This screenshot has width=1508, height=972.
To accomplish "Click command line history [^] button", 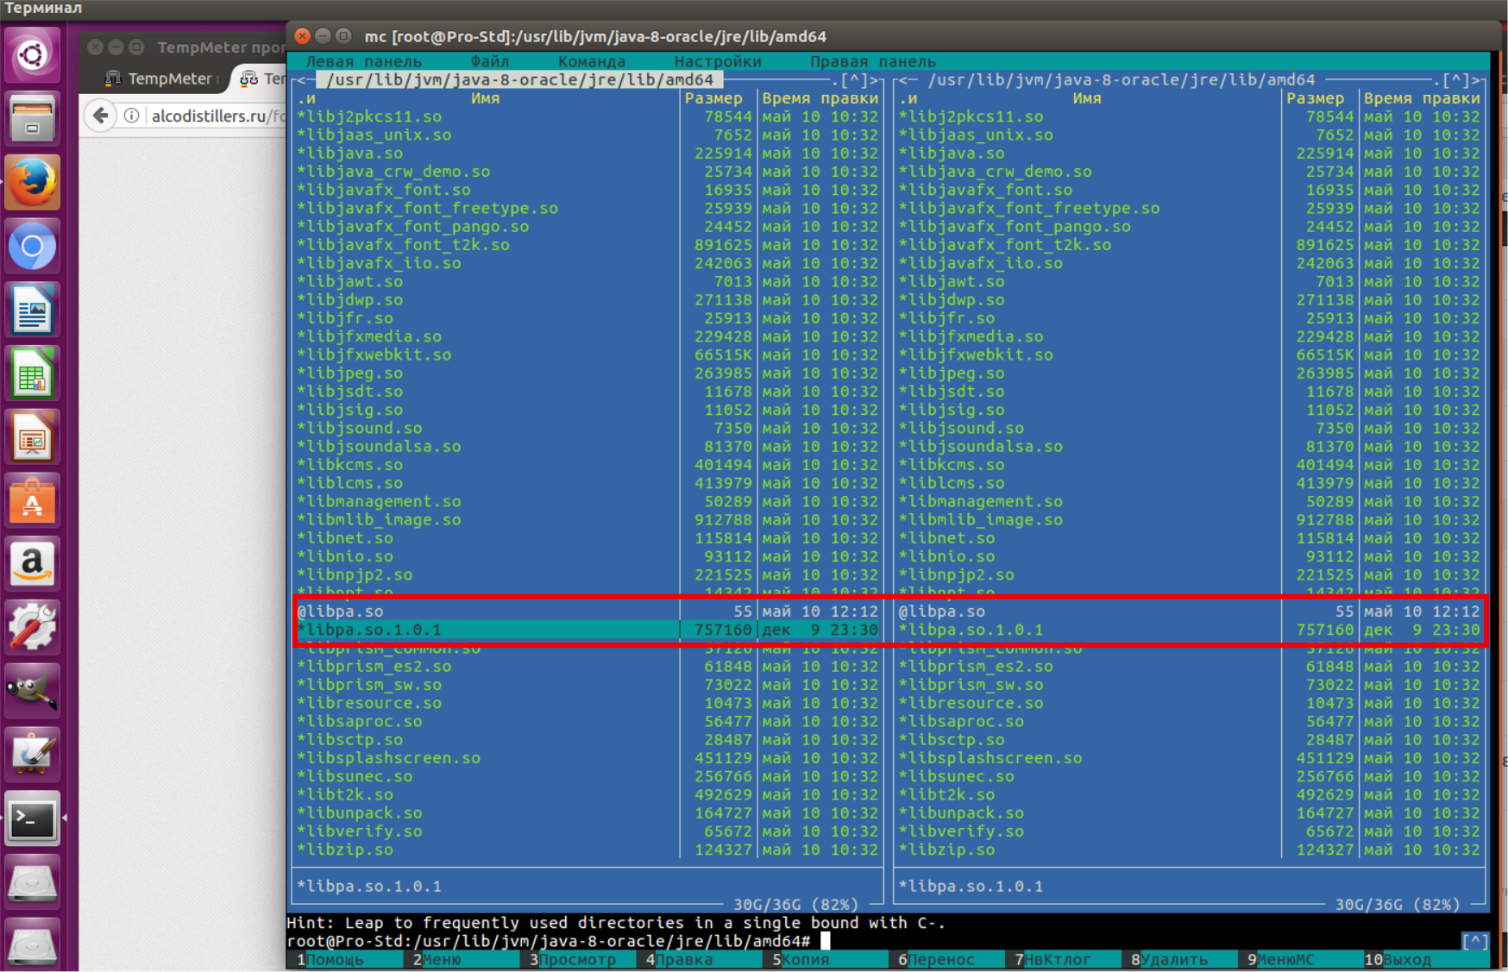I will [x=1475, y=941].
